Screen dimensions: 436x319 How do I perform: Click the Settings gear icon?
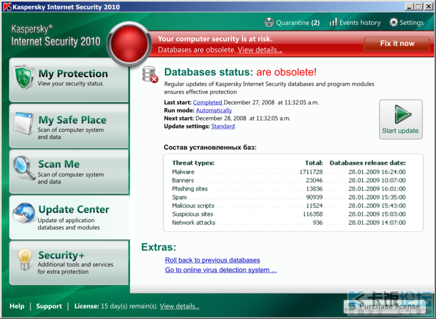[x=393, y=22]
